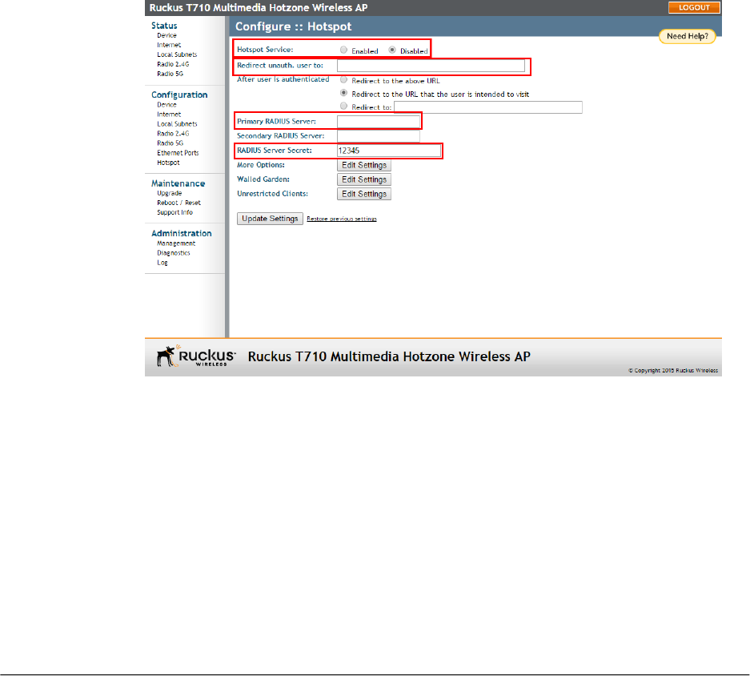
Task: Open Configuration Radio 2.4G page
Action: (x=173, y=134)
